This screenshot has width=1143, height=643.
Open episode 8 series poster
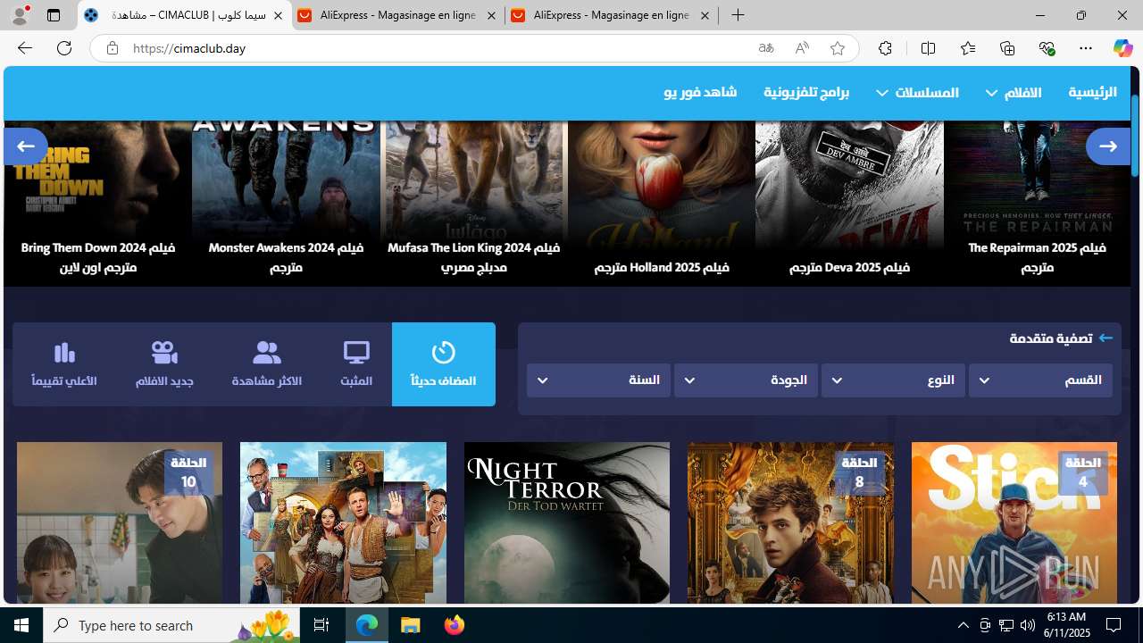click(x=790, y=523)
